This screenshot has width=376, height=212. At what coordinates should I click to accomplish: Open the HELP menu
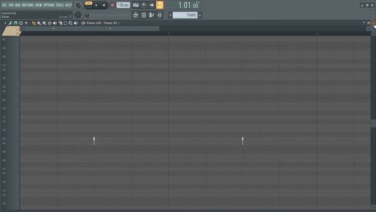click(x=68, y=5)
